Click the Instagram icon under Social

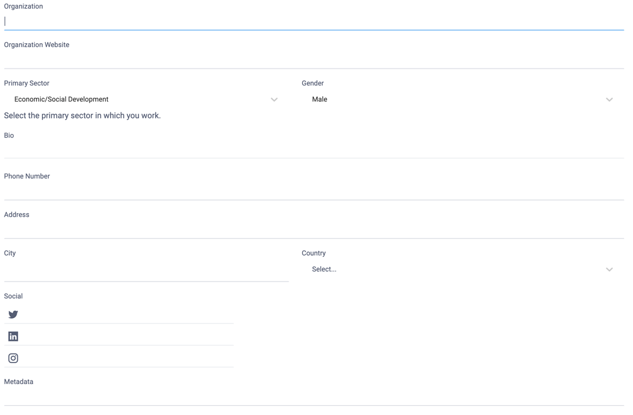(x=13, y=358)
